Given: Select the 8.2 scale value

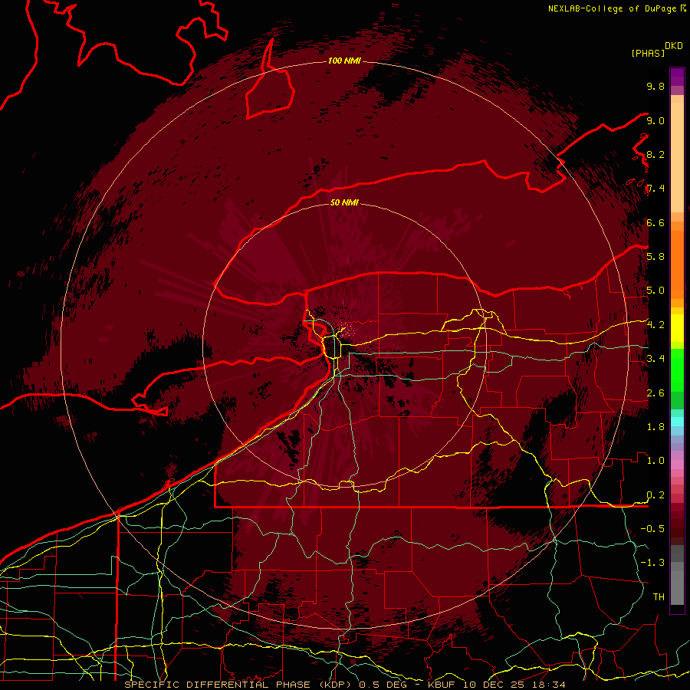Looking at the screenshot, I should (655, 154).
